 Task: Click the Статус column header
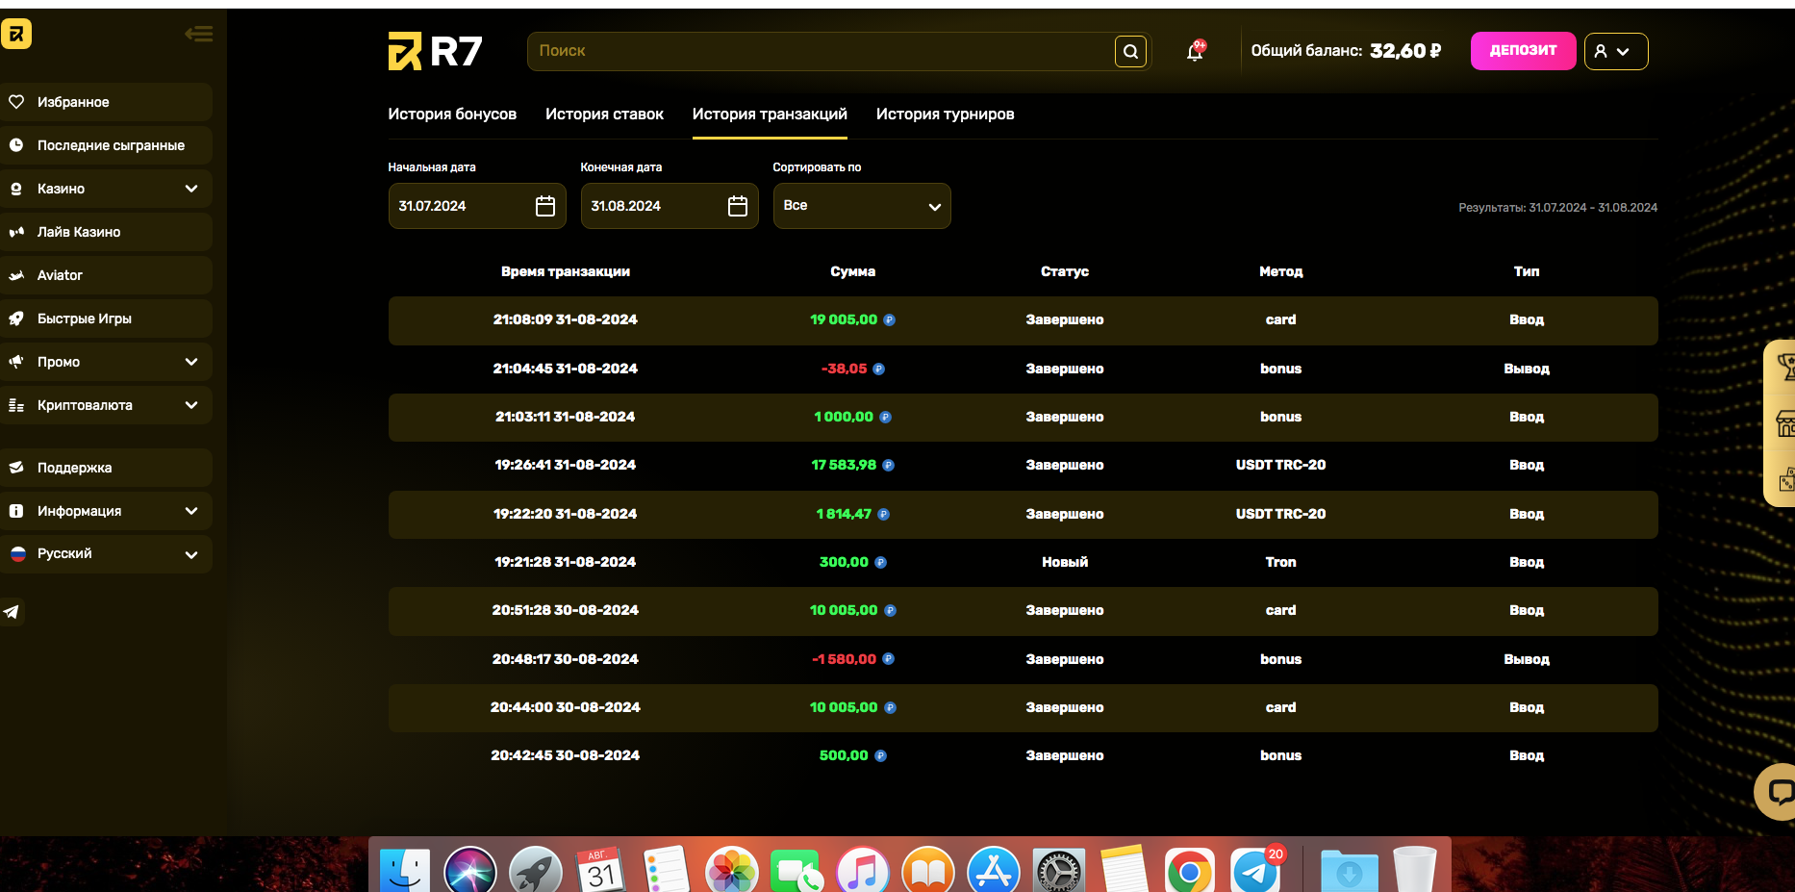pyautogui.click(x=1065, y=271)
